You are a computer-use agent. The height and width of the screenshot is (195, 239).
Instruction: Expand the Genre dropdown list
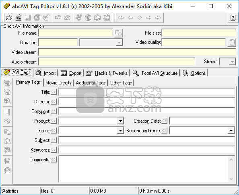tap(120, 131)
